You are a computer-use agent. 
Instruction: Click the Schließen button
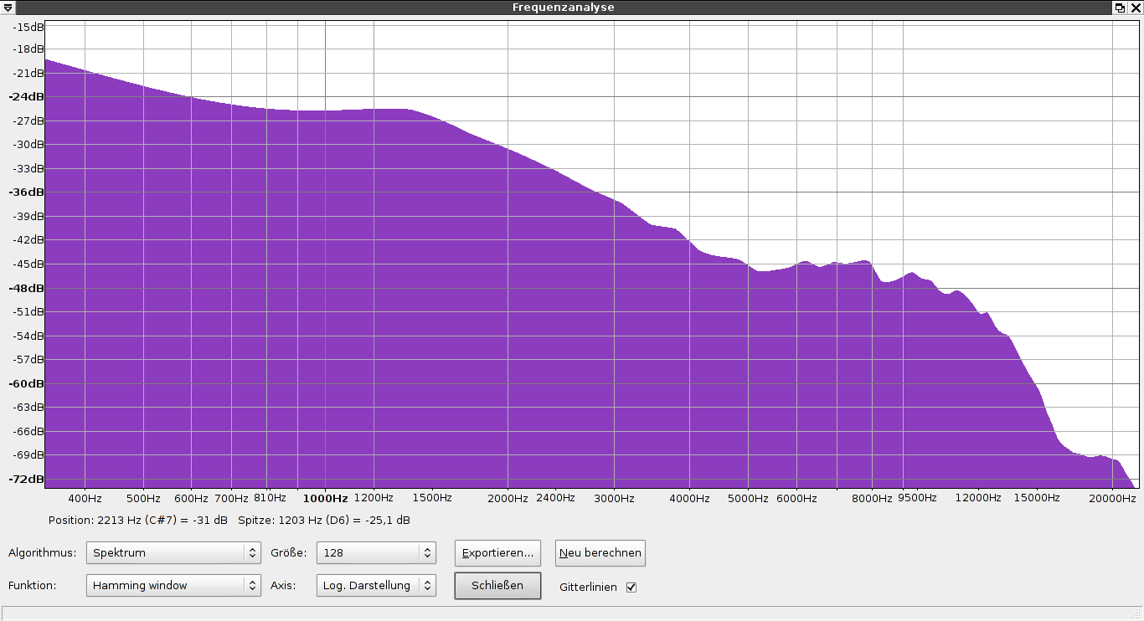click(x=497, y=586)
